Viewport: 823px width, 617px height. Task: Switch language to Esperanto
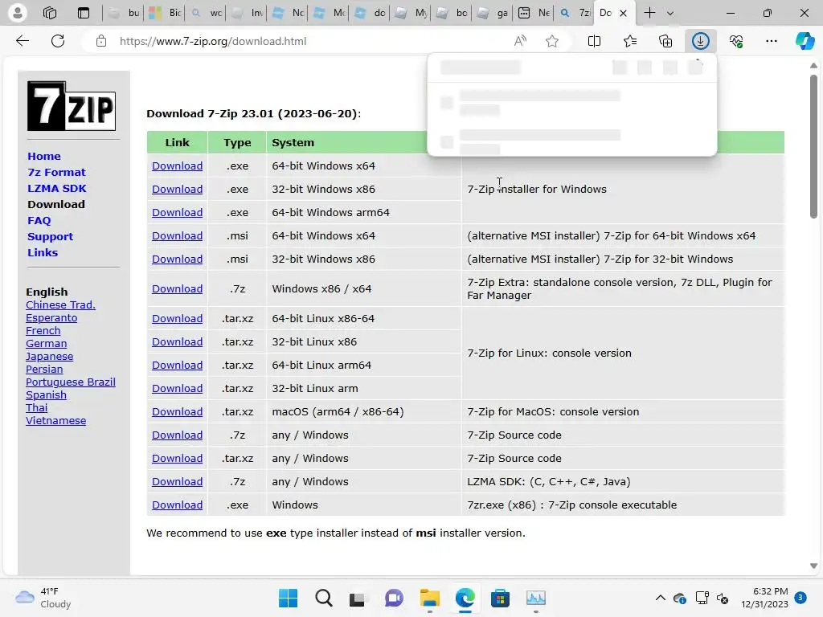pyautogui.click(x=51, y=317)
